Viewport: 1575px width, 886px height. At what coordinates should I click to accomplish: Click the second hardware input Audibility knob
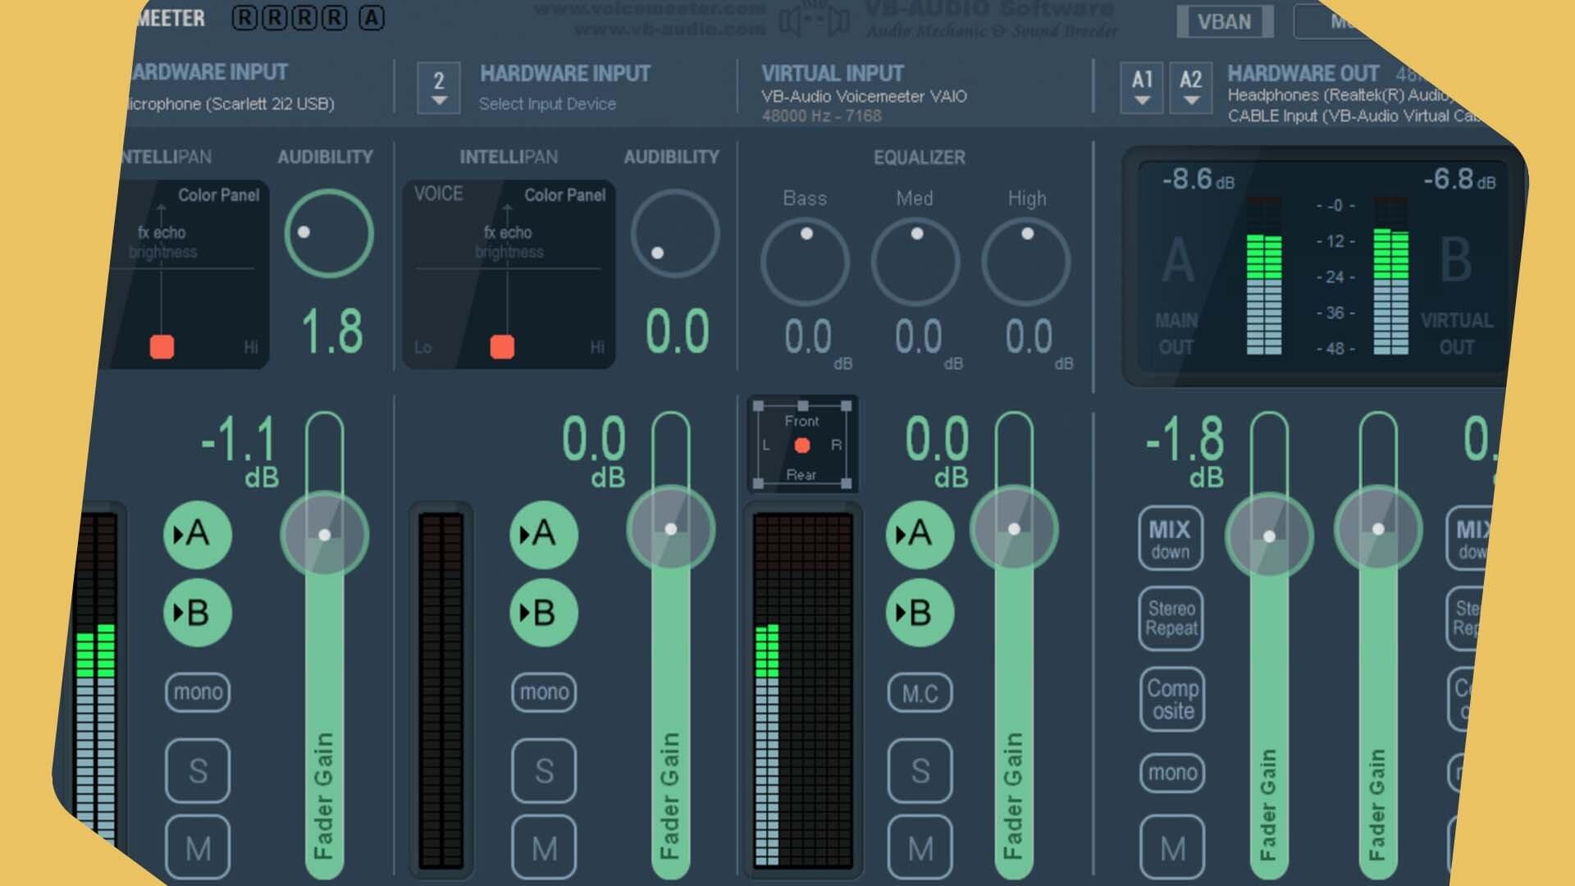pos(674,234)
